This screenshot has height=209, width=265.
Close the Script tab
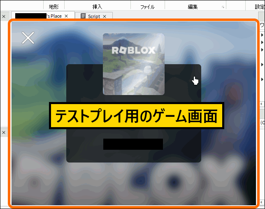point(105,16)
